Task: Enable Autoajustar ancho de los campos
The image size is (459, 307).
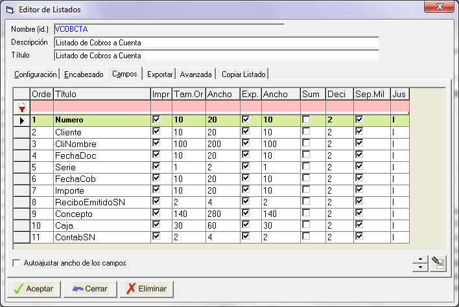Action: tap(17, 264)
